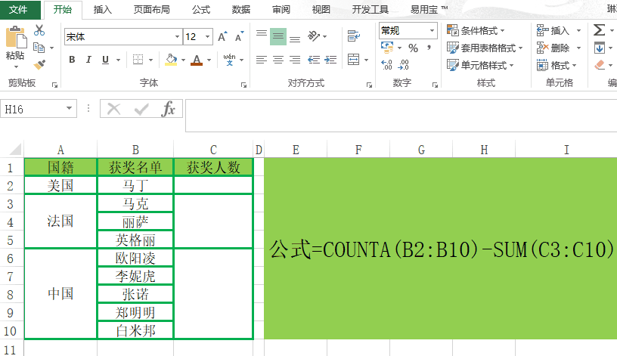Align text left
The image size is (617, 356).
pyautogui.click(x=262, y=60)
